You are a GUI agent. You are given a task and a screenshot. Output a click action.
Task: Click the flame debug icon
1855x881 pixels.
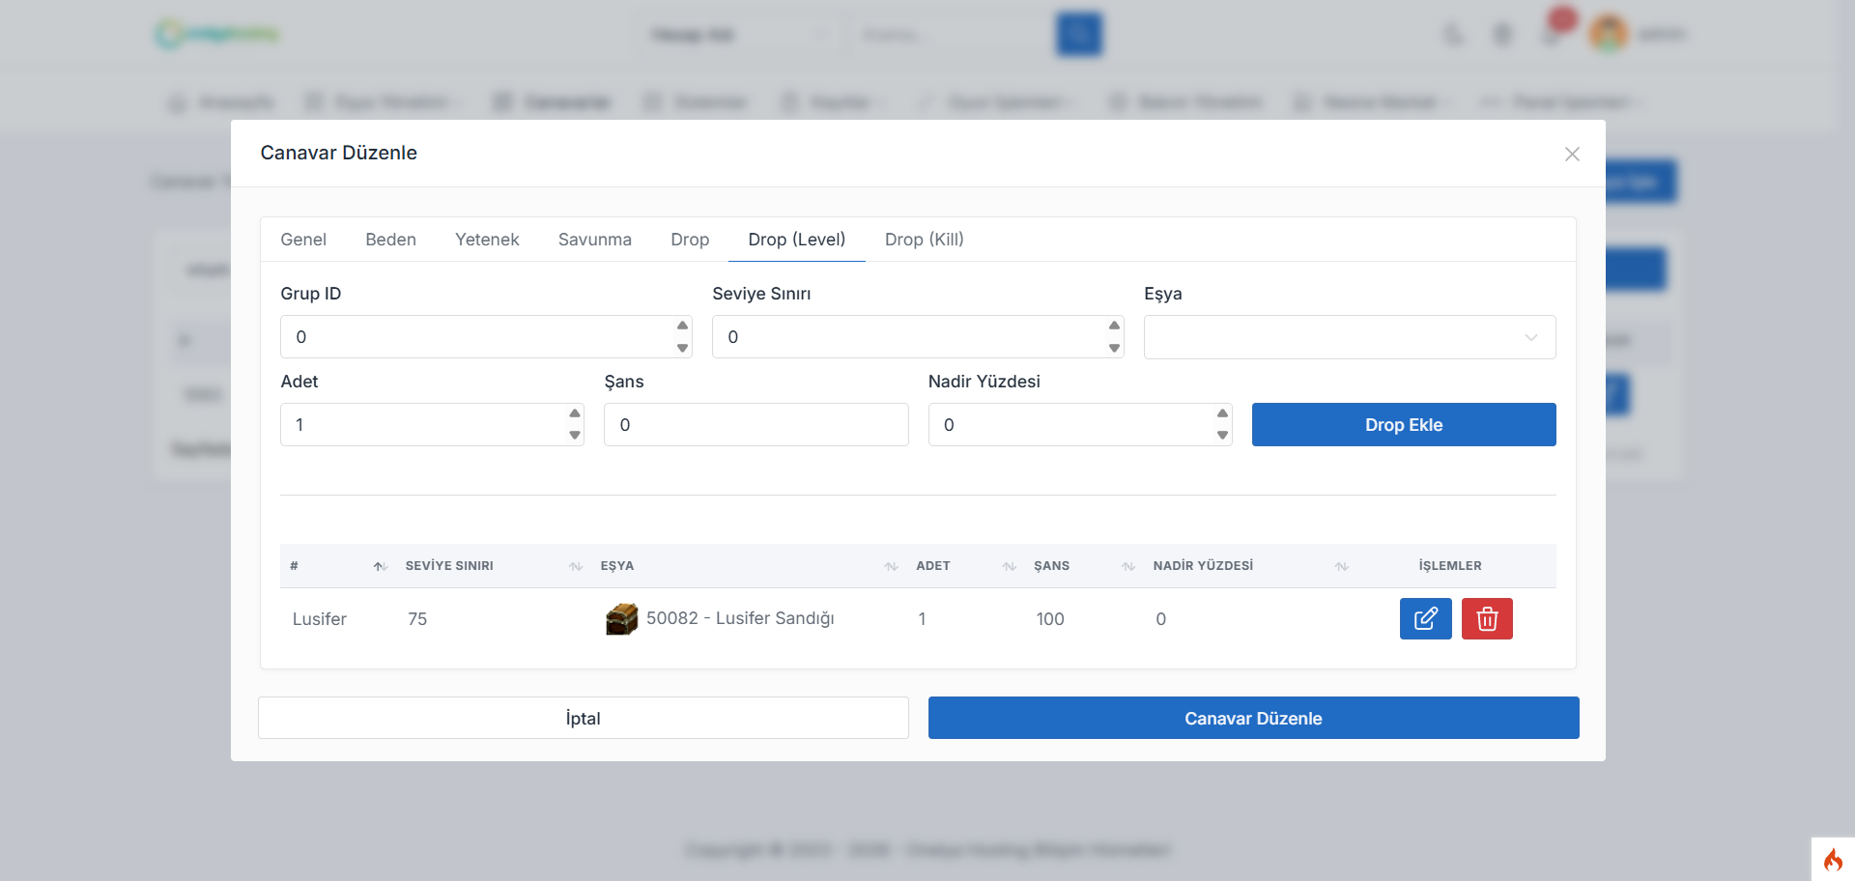tap(1833, 860)
